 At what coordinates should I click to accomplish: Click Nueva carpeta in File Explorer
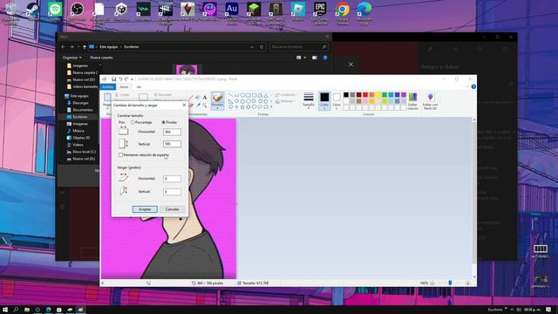(101, 58)
